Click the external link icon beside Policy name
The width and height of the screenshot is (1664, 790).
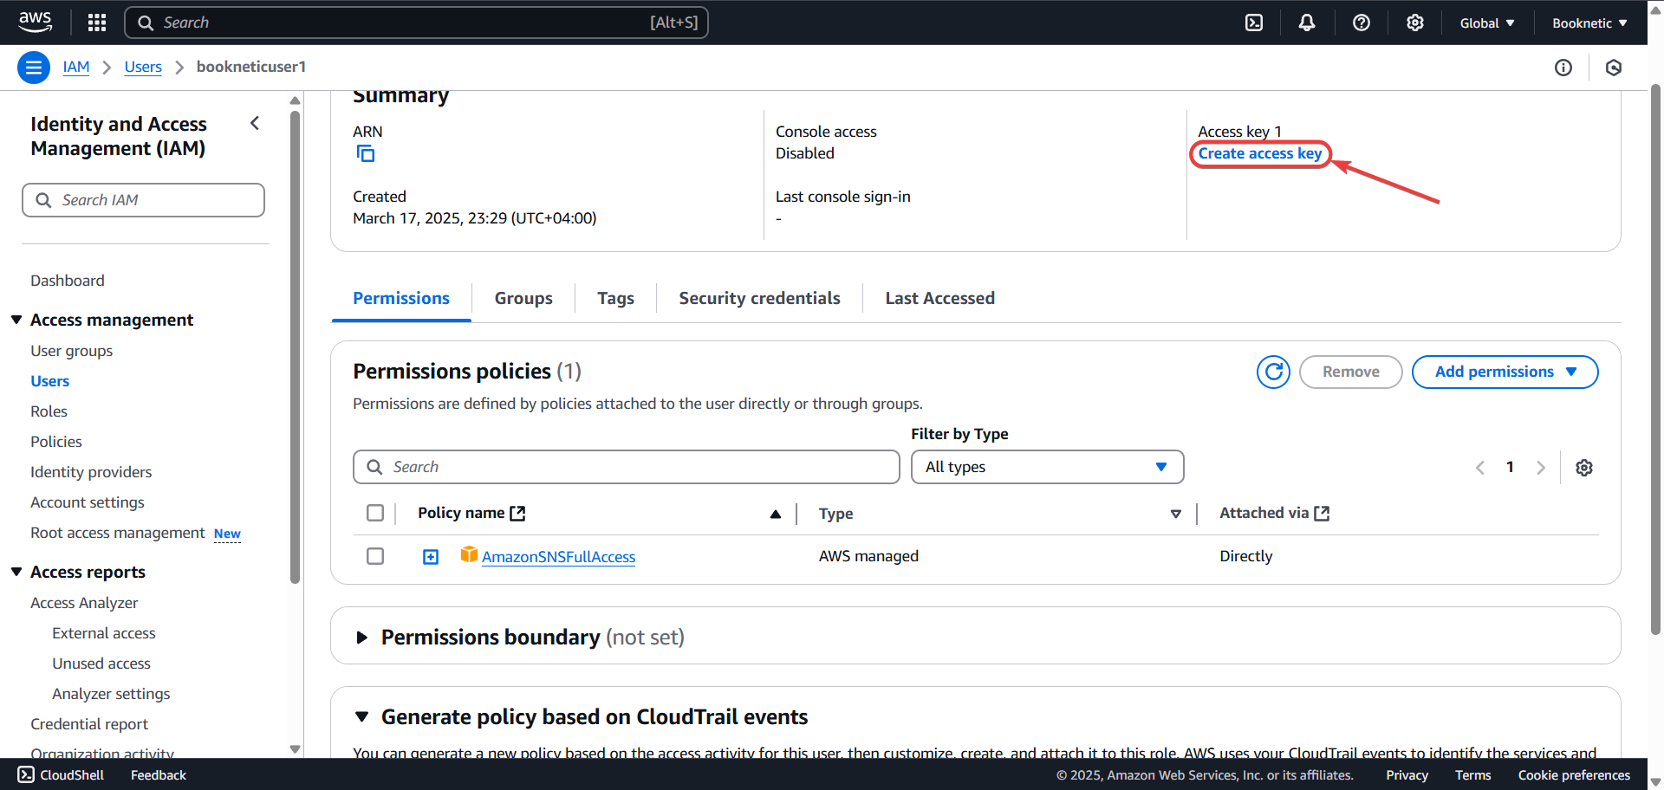click(x=517, y=514)
